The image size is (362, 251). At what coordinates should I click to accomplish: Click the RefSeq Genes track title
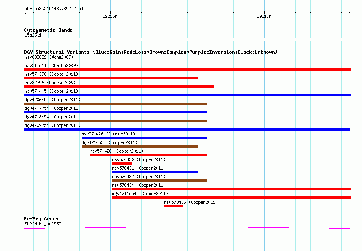[41, 219]
